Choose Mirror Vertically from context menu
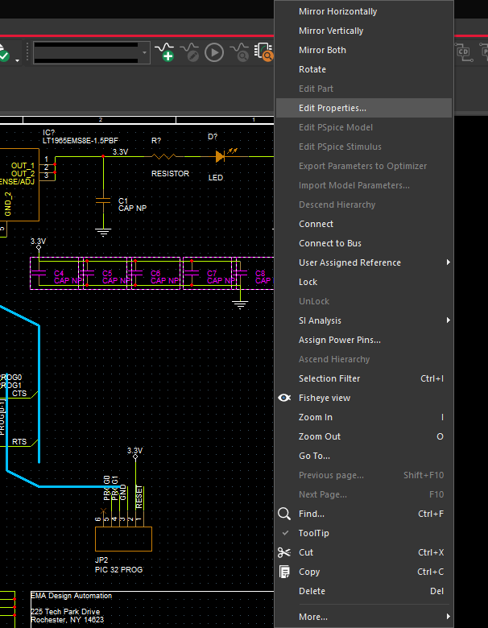488x628 pixels. [364, 31]
